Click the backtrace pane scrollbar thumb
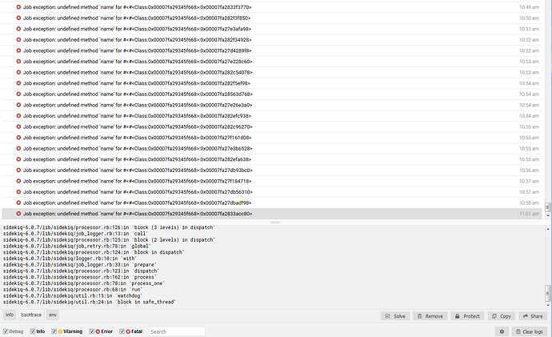The image size is (552, 337). [547, 291]
